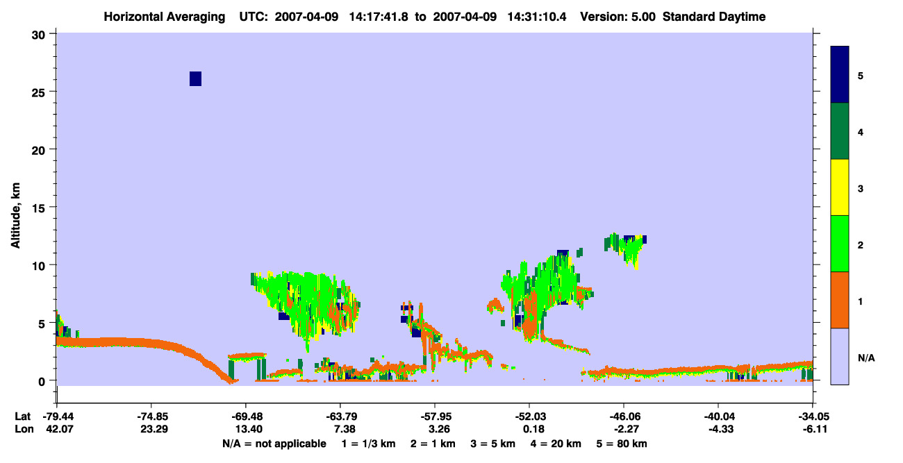Click the altitude tick label 20
Screen dimensions: 903x463
coord(40,149)
